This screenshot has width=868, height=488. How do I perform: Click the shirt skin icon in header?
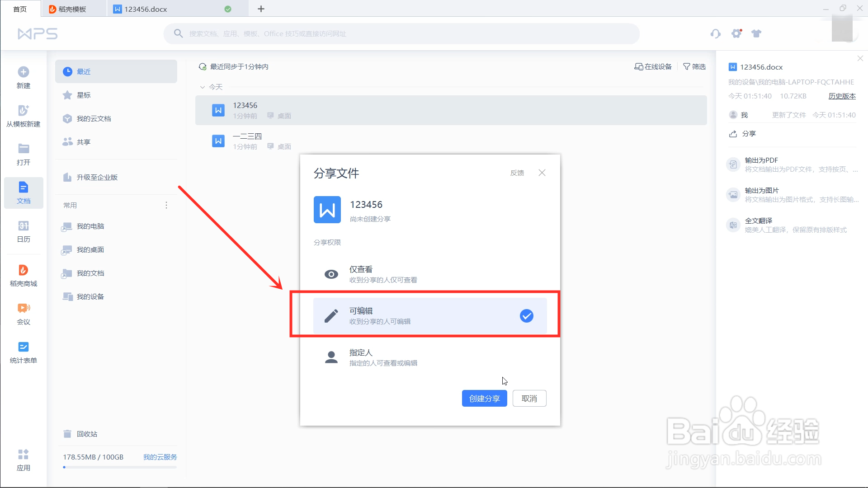point(756,33)
